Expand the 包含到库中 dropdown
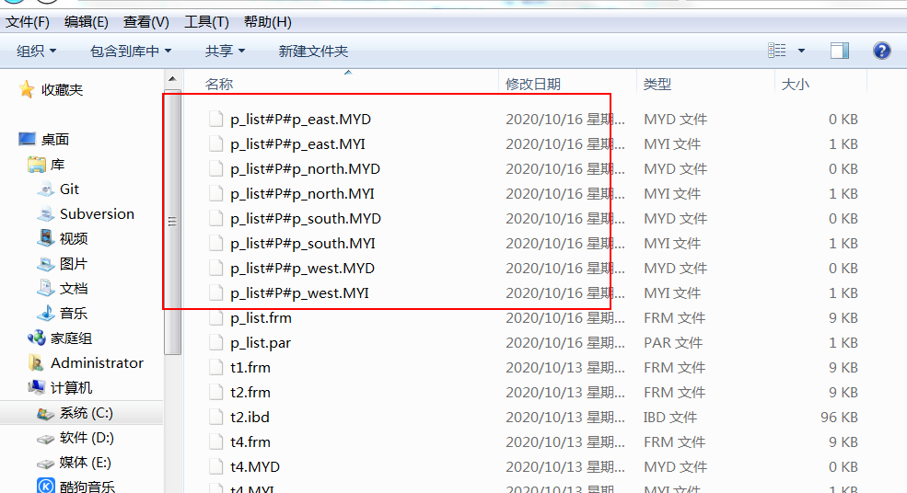This screenshot has height=493, width=907. (131, 51)
